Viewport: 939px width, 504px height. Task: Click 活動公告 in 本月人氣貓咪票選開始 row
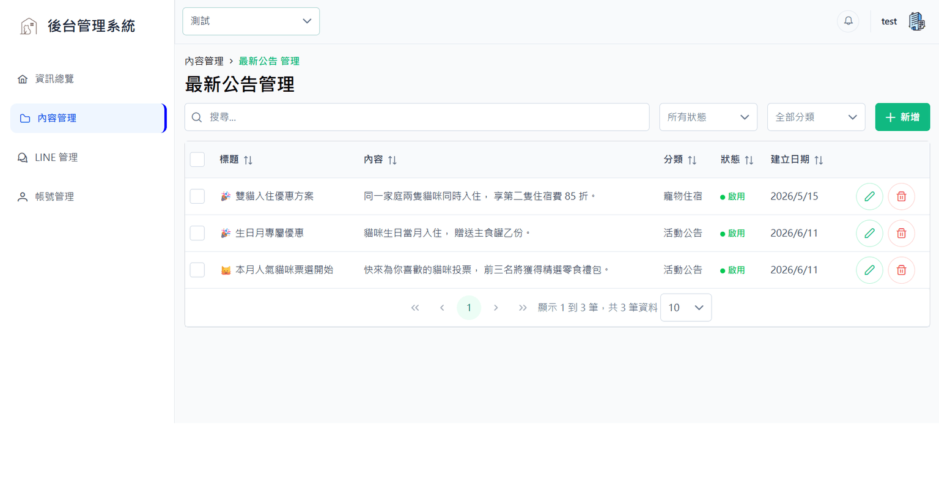[683, 270]
